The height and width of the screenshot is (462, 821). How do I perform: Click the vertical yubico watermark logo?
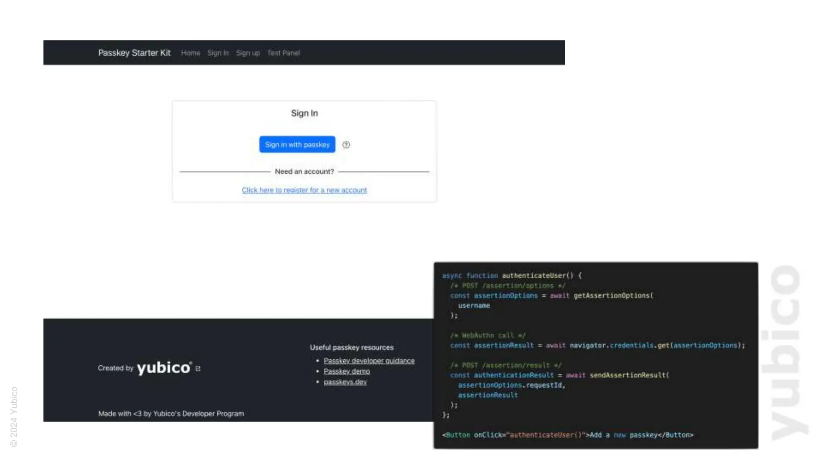pos(785,353)
